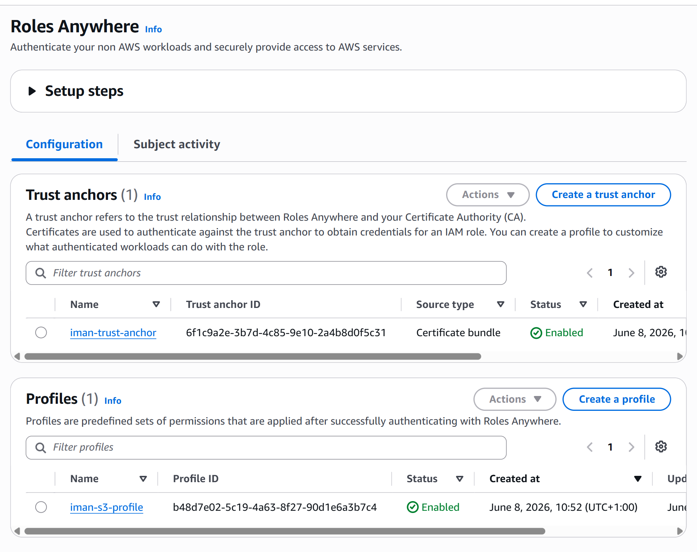697x552 pixels.
Task: Click trust anchor Enabled status check icon
Action: click(x=536, y=333)
